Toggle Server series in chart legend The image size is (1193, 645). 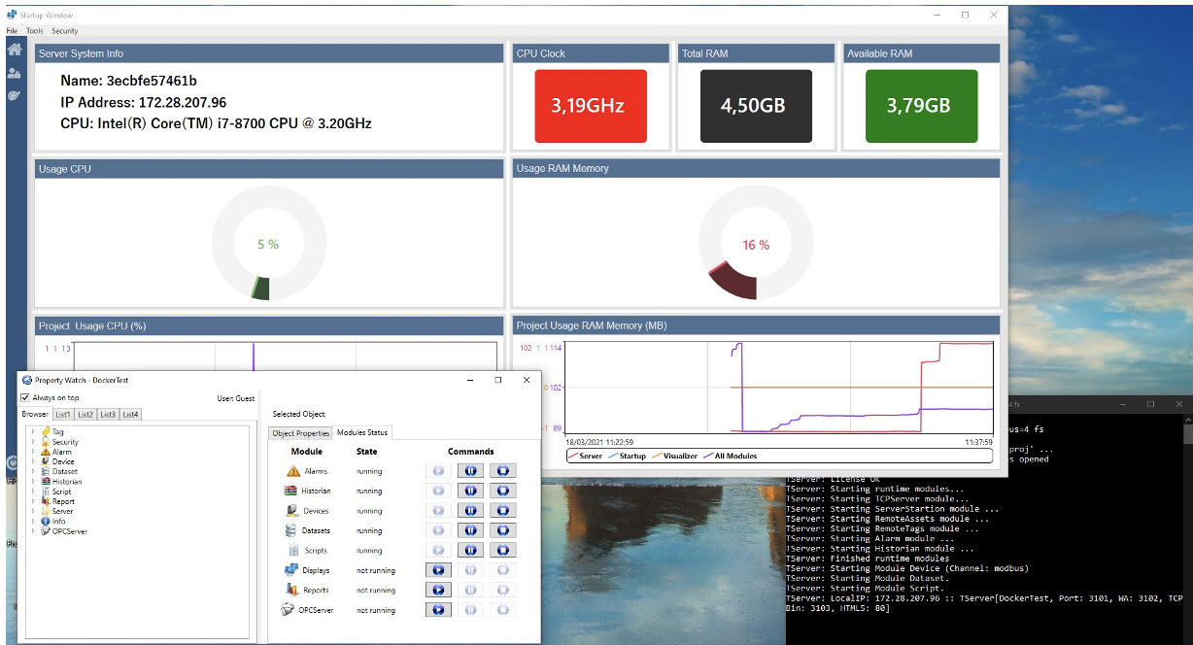[585, 456]
